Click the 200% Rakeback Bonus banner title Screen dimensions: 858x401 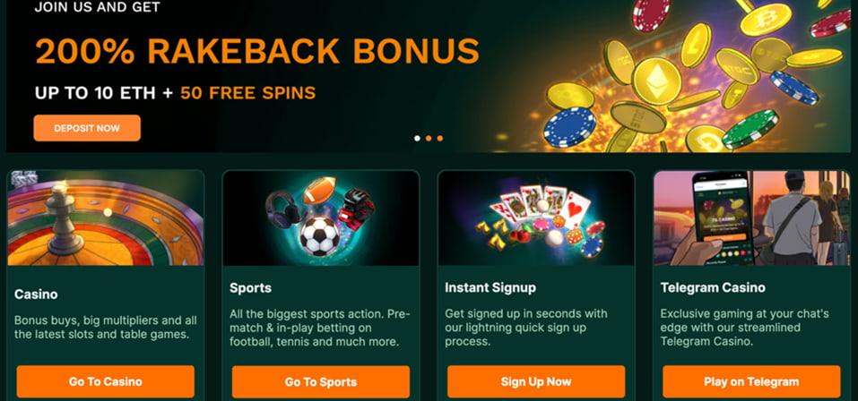pos(257,51)
